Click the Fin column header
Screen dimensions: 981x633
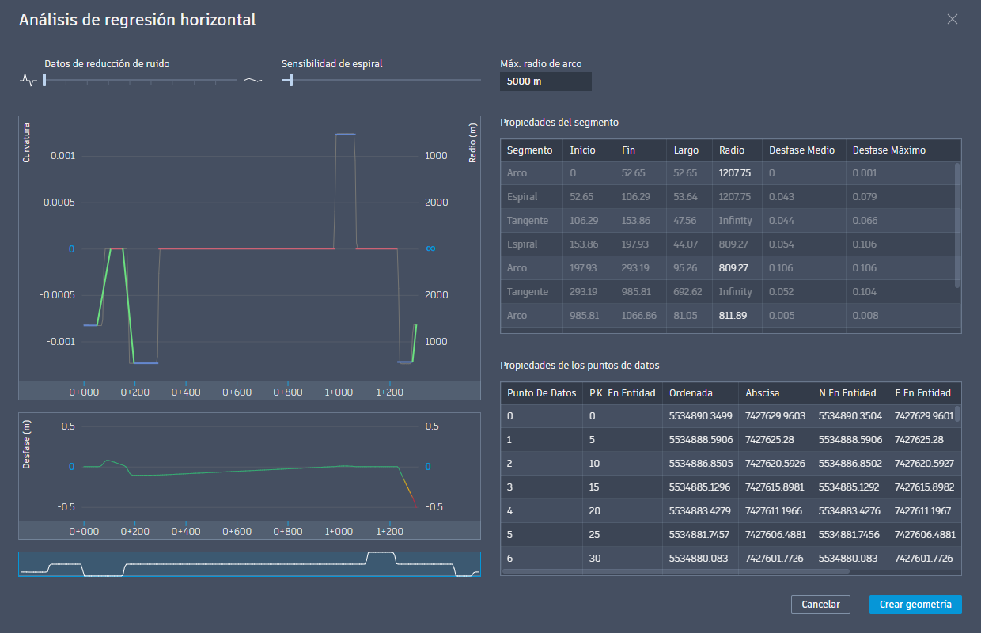click(x=642, y=150)
